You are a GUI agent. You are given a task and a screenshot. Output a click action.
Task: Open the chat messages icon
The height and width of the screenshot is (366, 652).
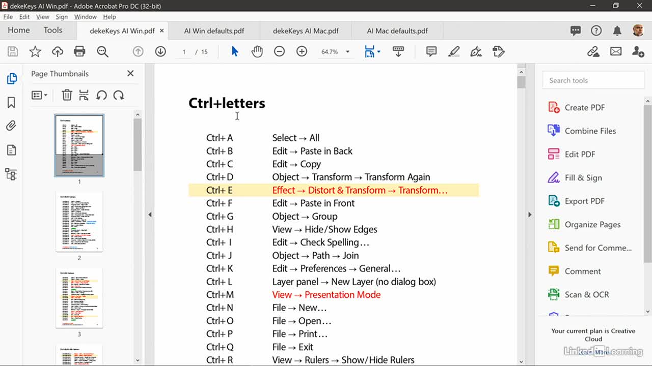(x=576, y=31)
